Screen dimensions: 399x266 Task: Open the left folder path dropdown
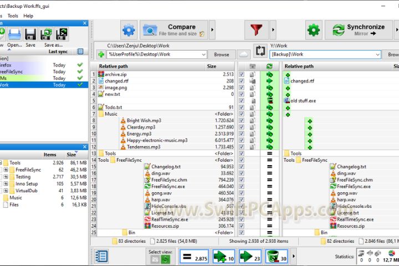[x=203, y=54]
